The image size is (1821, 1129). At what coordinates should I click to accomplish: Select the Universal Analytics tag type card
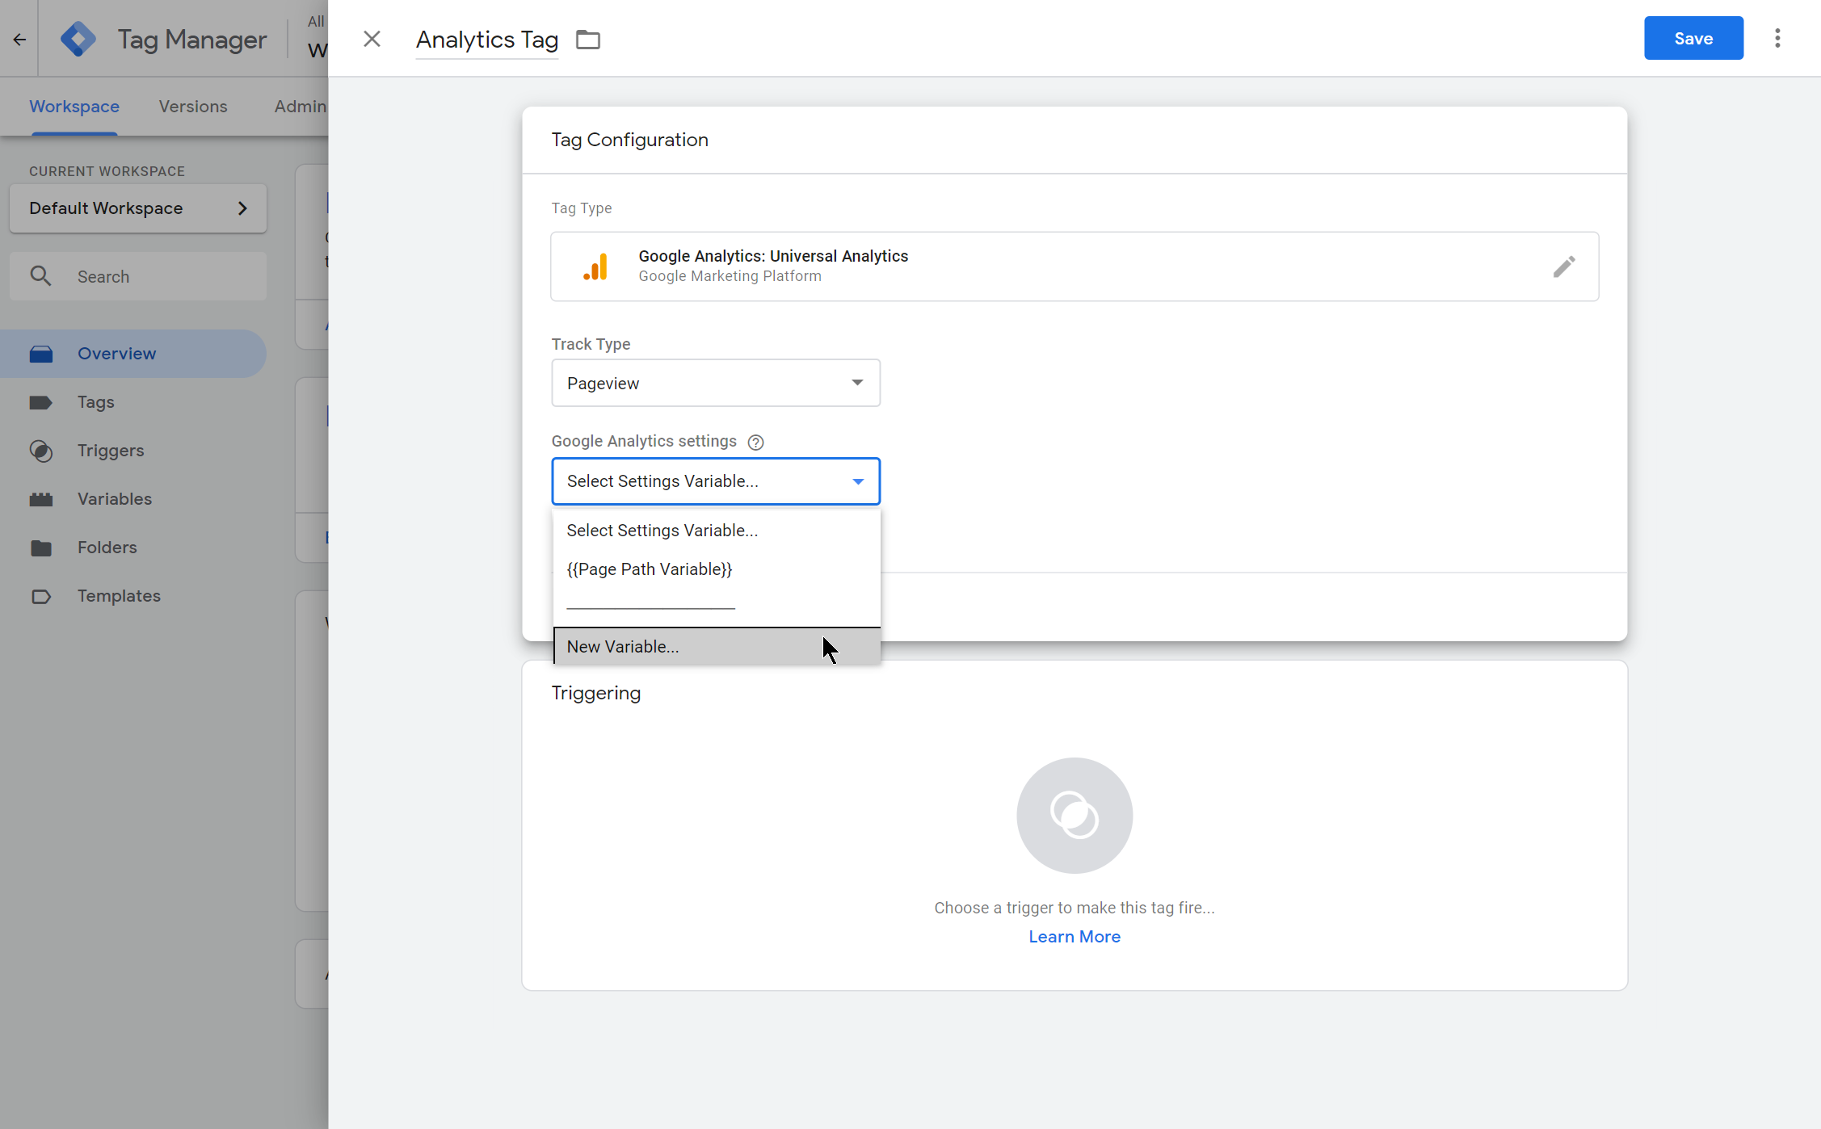tap(1075, 267)
